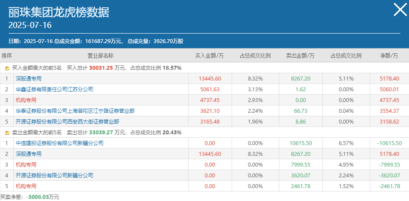Open 华泰证券股份有限公司上海普陀区江宁路证券营业部 link
Viewport: 409px width, 201px height.
pyautogui.click(x=75, y=111)
